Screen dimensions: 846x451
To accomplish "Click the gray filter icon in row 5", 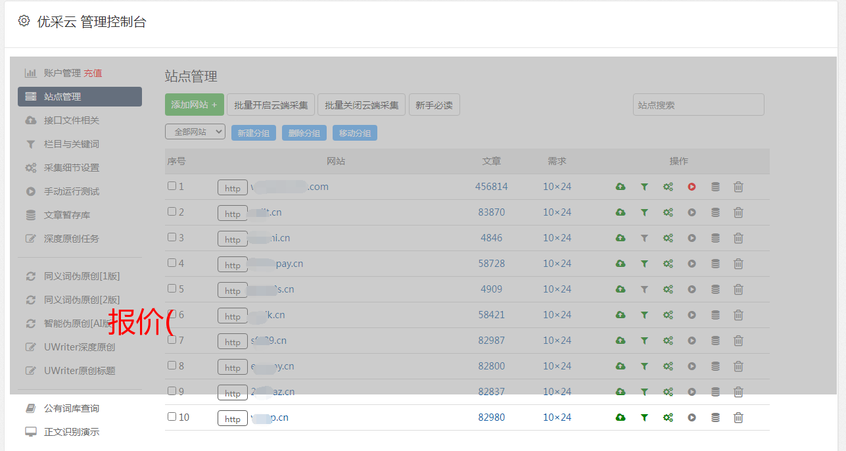I will pyautogui.click(x=644, y=289).
